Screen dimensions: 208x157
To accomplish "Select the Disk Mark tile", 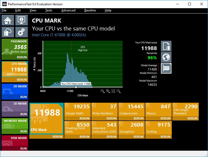I will pos(15,141).
